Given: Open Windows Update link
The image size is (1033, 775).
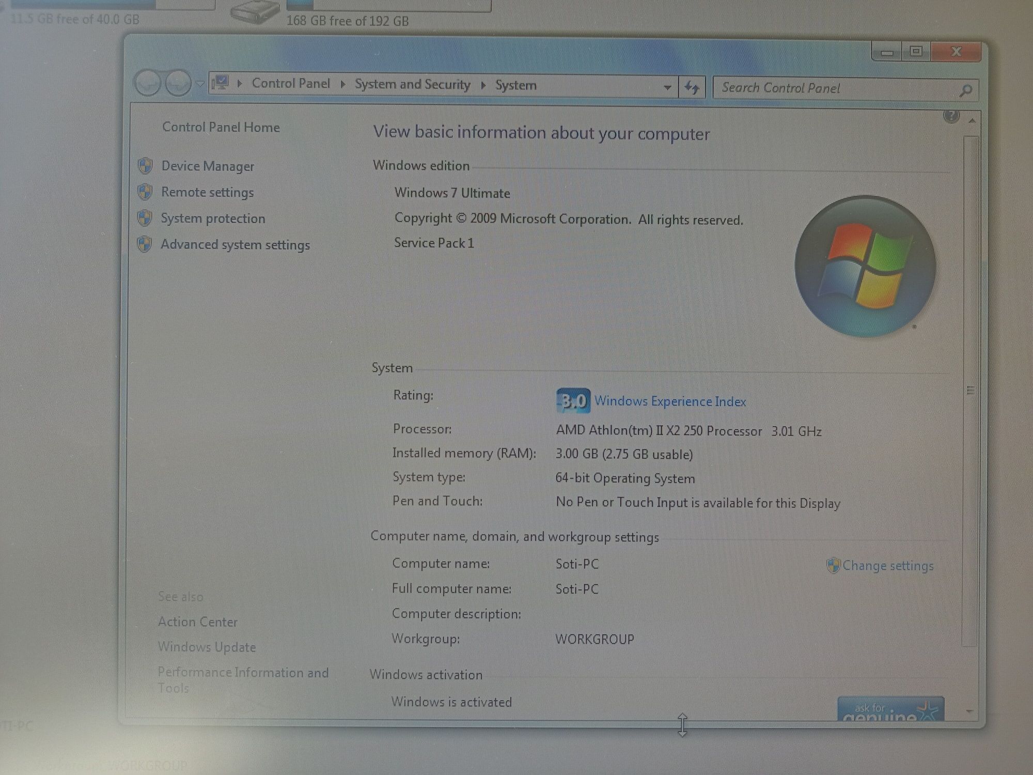Looking at the screenshot, I should click(x=207, y=647).
